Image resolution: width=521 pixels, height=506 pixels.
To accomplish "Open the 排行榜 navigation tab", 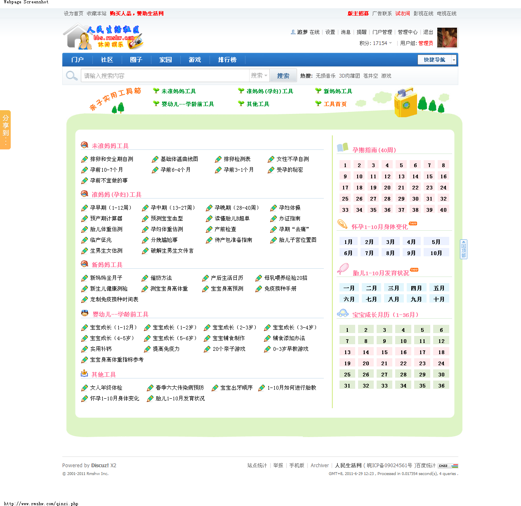I will [227, 60].
